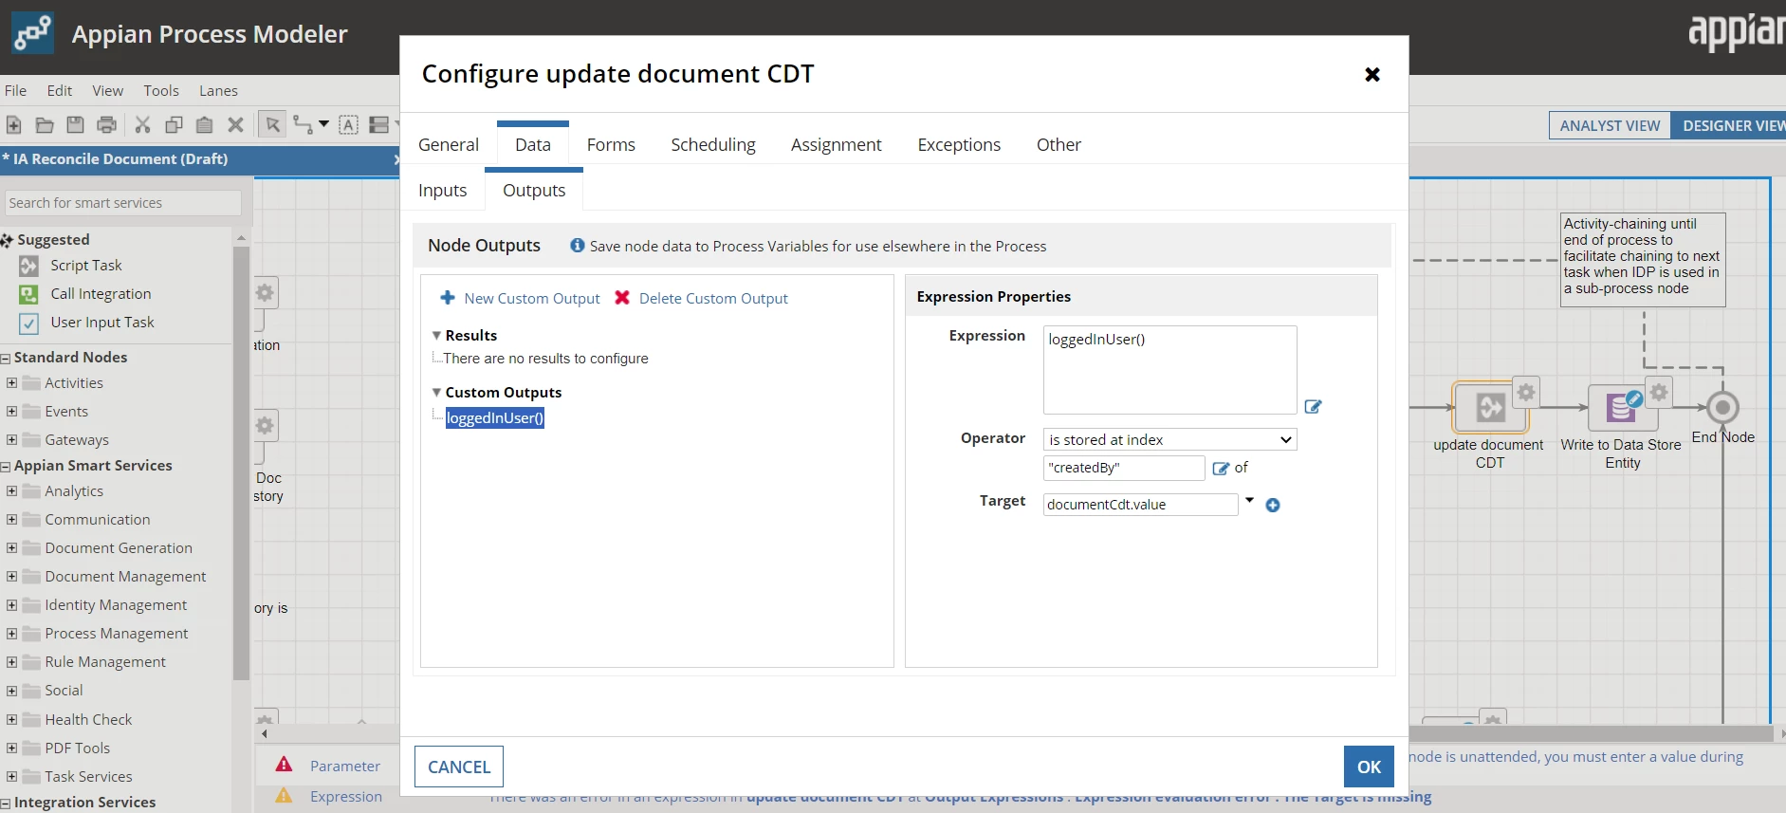Click the New process model toolbar icon
1786x813 pixels.
[x=14, y=124]
